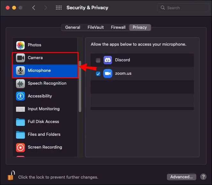Open the FileVault tab

pos(96,27)
